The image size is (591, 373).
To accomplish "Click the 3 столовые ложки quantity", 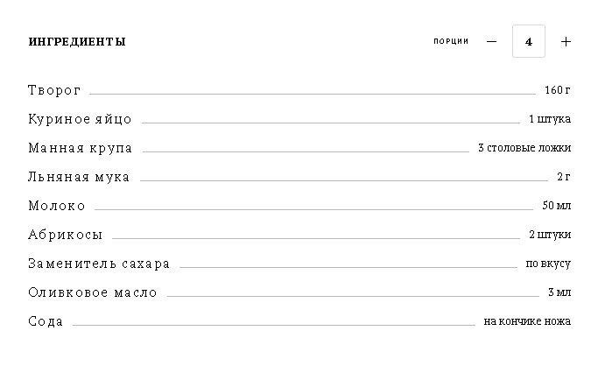I will 524,148.
